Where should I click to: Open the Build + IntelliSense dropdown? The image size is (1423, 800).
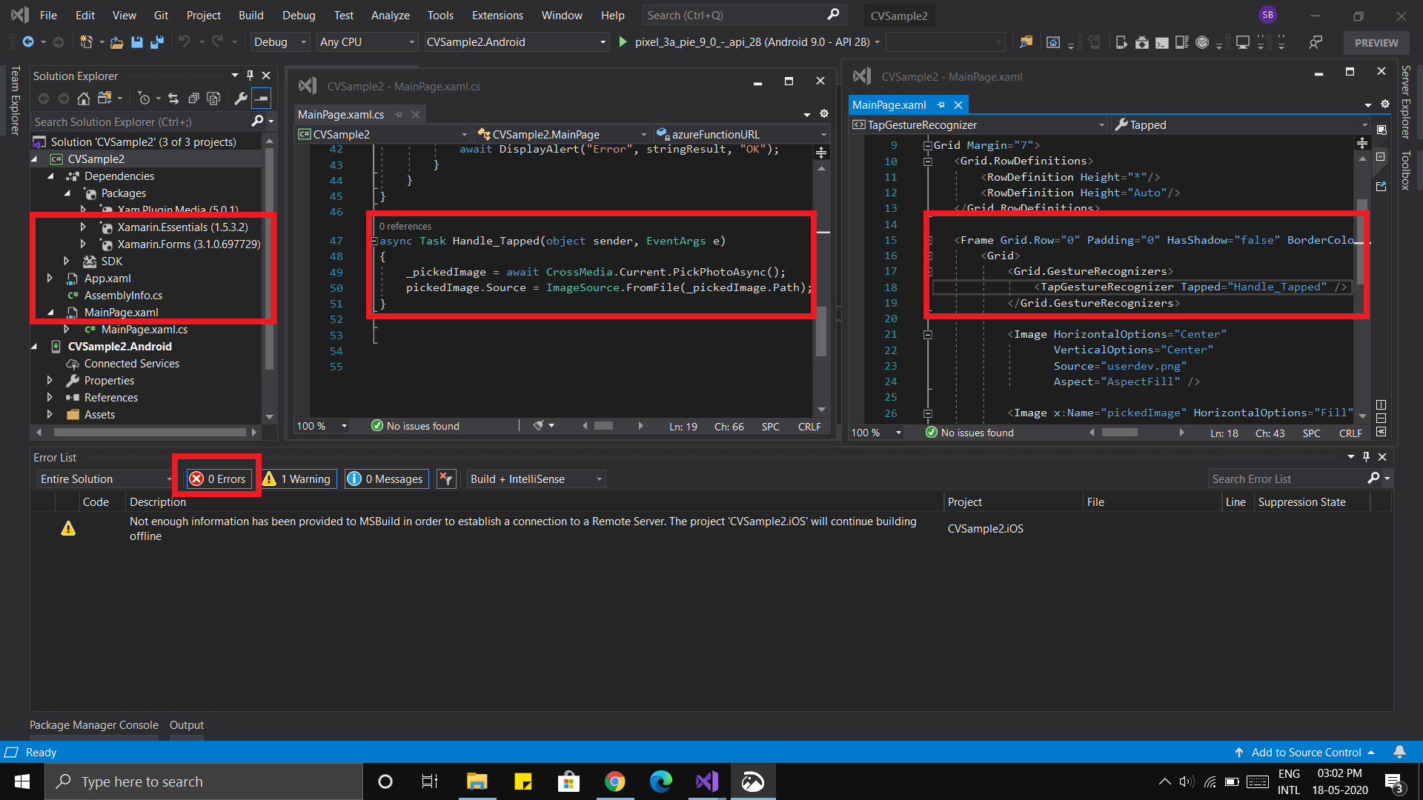(534, 479)
